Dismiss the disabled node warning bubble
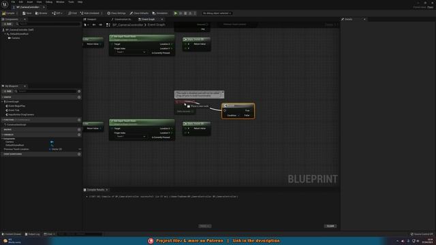The image size is (436, 245). point(223,93)
